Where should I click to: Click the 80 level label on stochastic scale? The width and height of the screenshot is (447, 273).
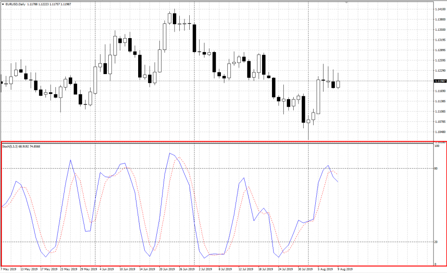436,169
